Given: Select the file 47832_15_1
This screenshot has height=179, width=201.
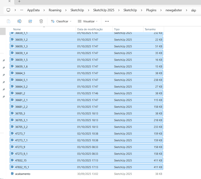Looking at the screenshot, I should [22, 167].
